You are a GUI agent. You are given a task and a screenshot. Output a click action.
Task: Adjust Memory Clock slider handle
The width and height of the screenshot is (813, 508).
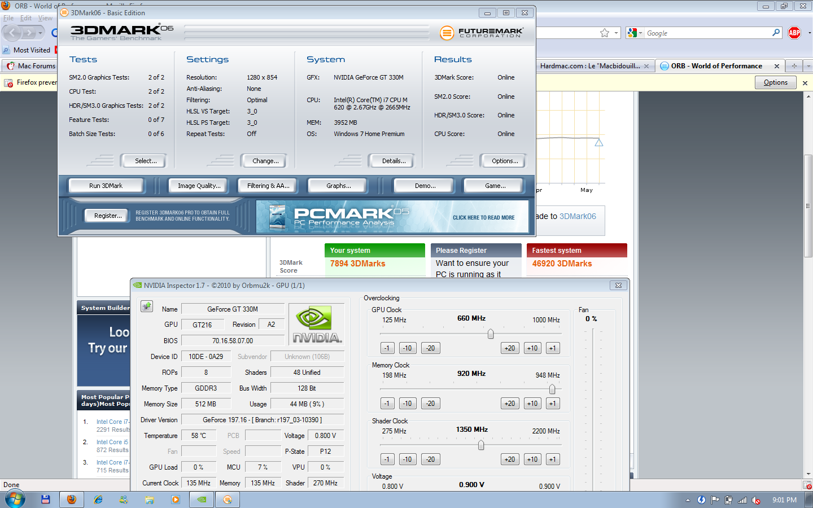tap(552, 389)
